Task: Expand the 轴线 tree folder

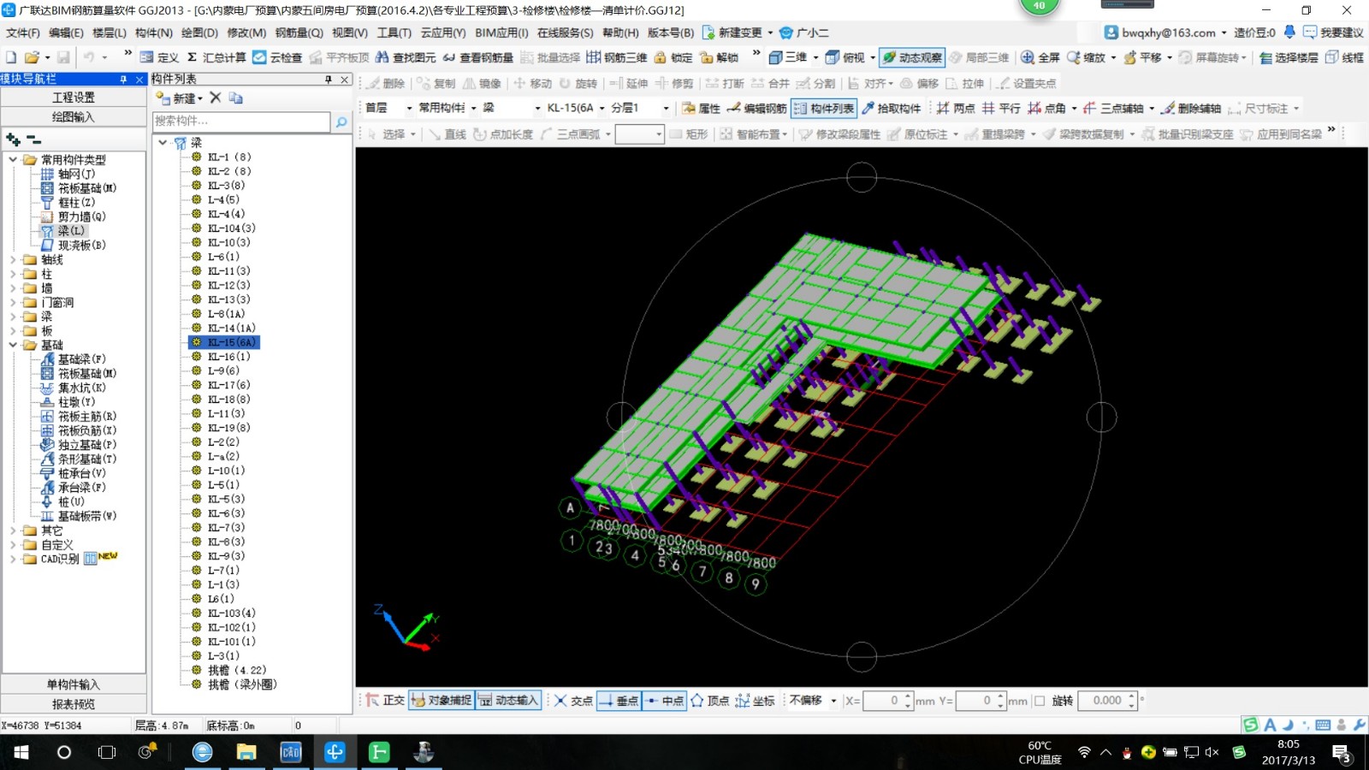Action: [13, 259]
